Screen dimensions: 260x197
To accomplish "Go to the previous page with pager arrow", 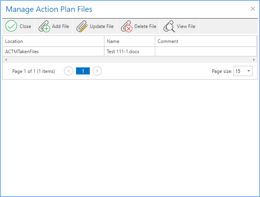I will coord(69,71).
